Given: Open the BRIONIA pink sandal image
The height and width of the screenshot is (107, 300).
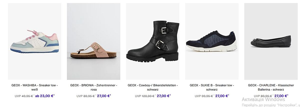Looking at the screenshot, I should (x=93, y=41).
